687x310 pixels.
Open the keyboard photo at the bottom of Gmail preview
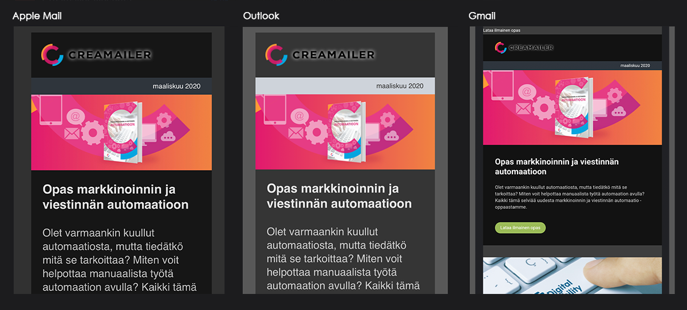pyautogui.click(x=572, y=276)
